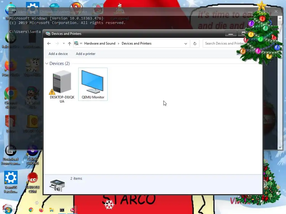This screenshot has height=214, width=286.
Task: Select the DESKTOP-D8JQKUA computer device
Action: [x=62, y=86]
